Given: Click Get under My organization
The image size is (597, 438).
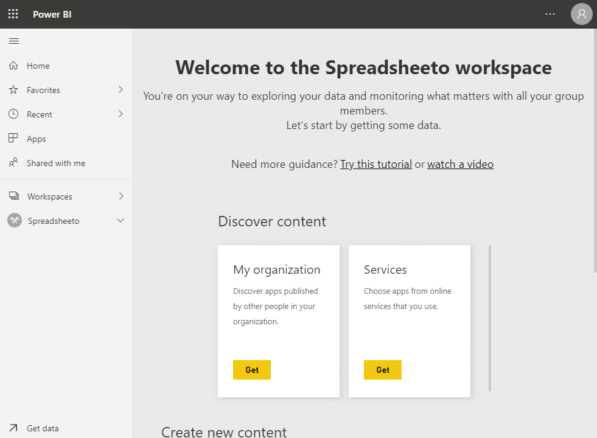Looking at the screenshot, I should (x=251, y=369).
